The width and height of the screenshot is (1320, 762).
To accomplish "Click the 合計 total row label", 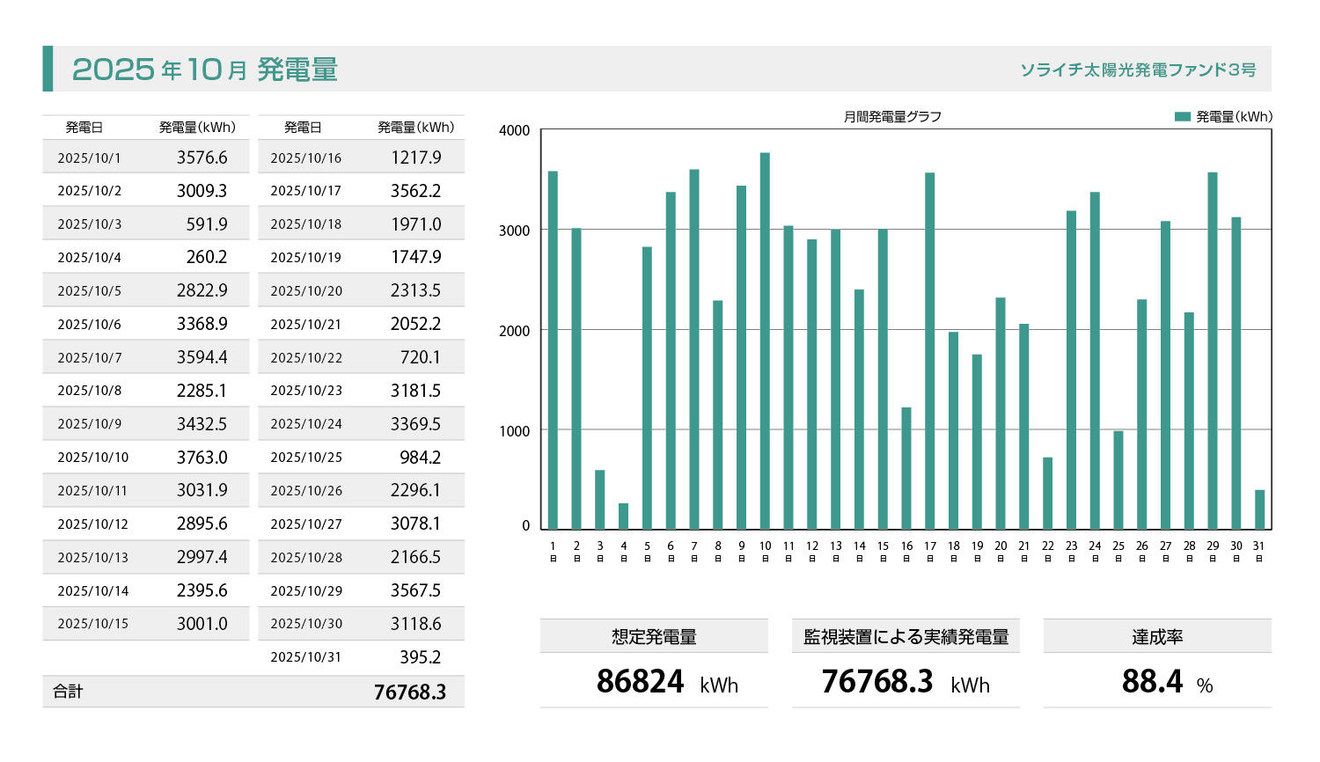I will pyautogui.click(x=68, y=692).
